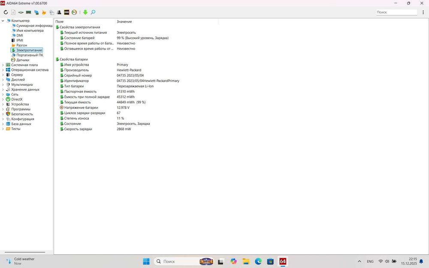Expand the Операционная система node

(x=3, y=70)
